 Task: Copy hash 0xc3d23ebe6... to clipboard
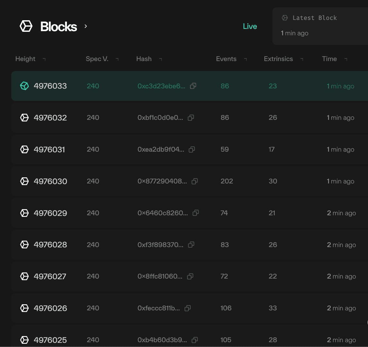(193, 86)
